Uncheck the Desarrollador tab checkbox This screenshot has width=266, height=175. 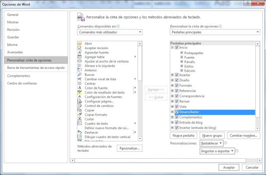[177, 112]
